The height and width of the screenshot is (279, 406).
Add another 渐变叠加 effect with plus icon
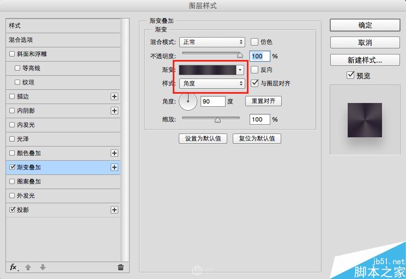point(114,167)
